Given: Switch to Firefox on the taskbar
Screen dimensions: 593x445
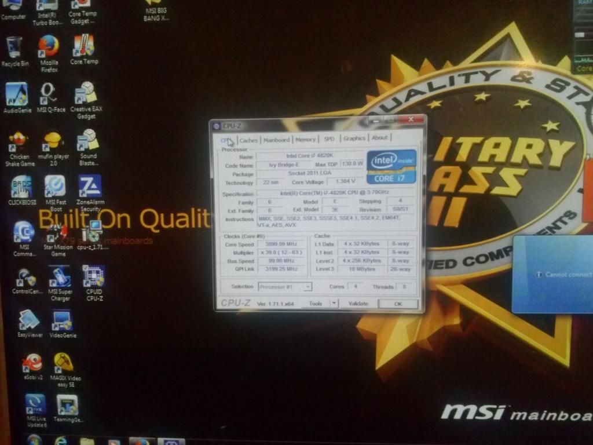Looking at the screenshot, I should click(x=141, y=441).
